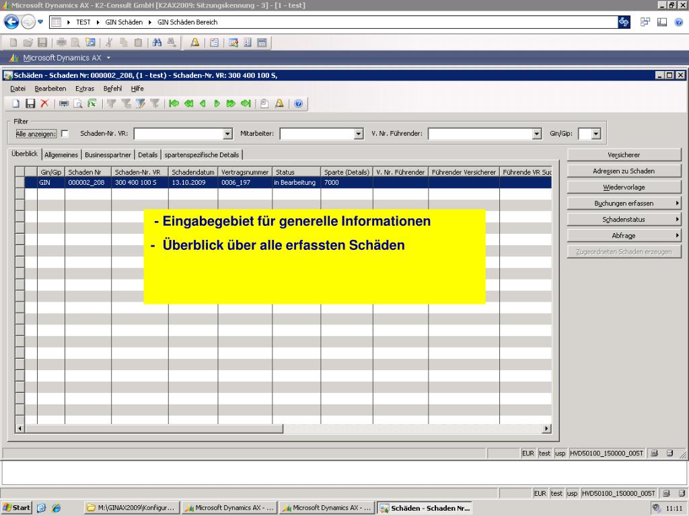The height and width of the screenshot is (516, 689).
Task: Go to previous record with green left arrow
Action: pyautogui.click(x=203, y=103)
